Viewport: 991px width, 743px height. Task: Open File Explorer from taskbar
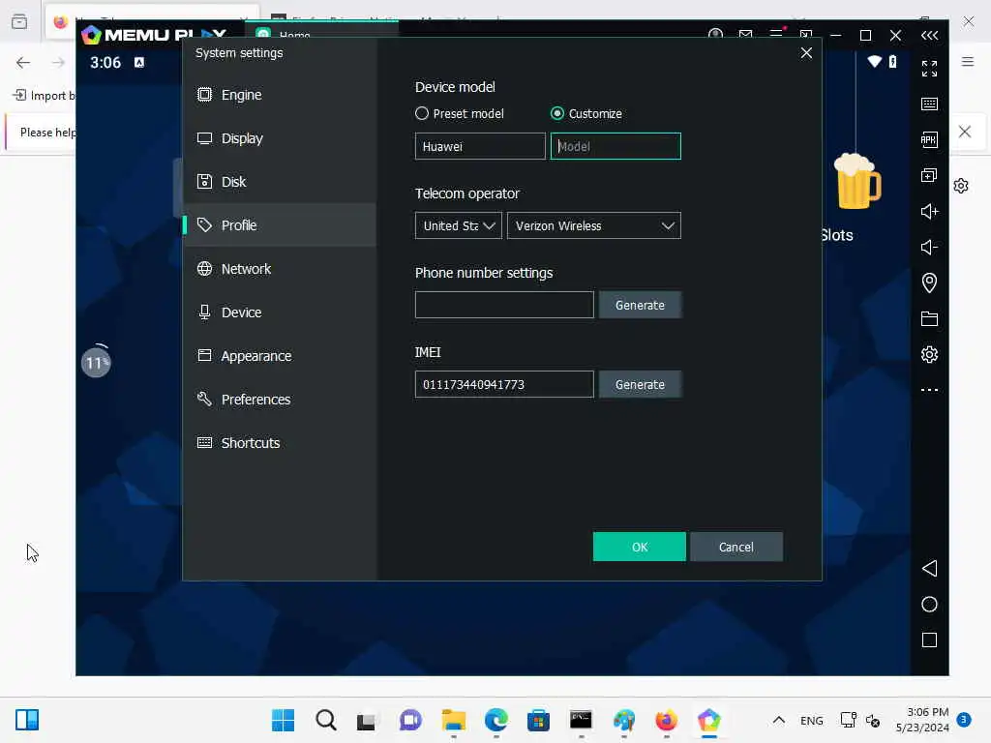click(x=453, y=720)
